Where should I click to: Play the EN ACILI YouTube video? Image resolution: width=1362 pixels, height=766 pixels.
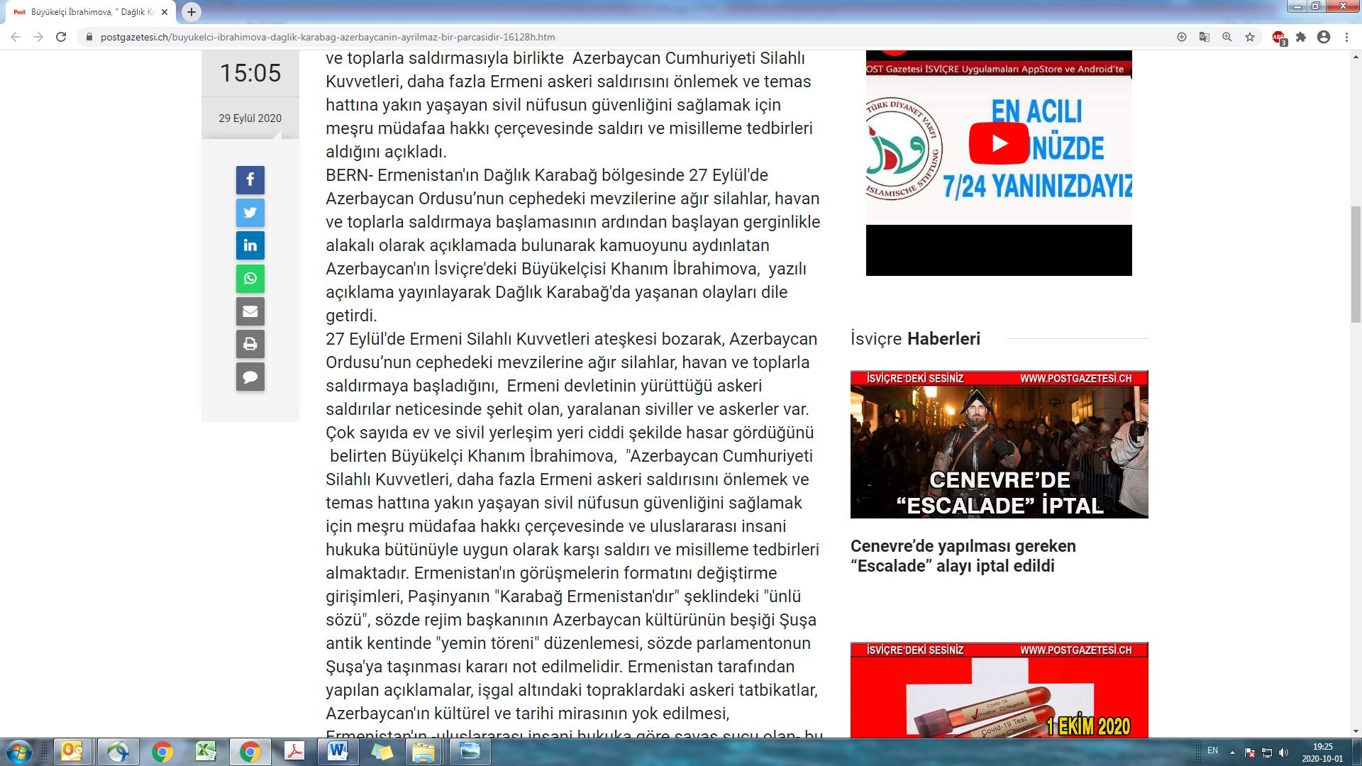999,143
